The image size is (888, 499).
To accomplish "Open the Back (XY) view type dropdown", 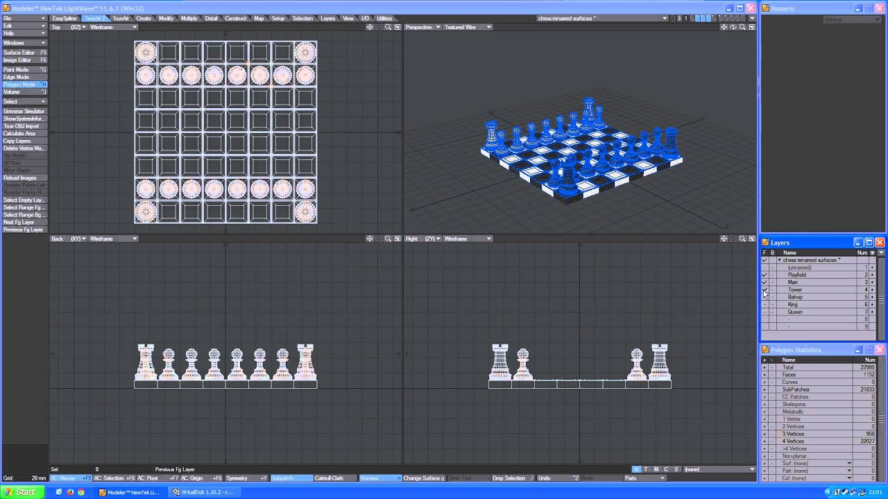I will (69, 238).
